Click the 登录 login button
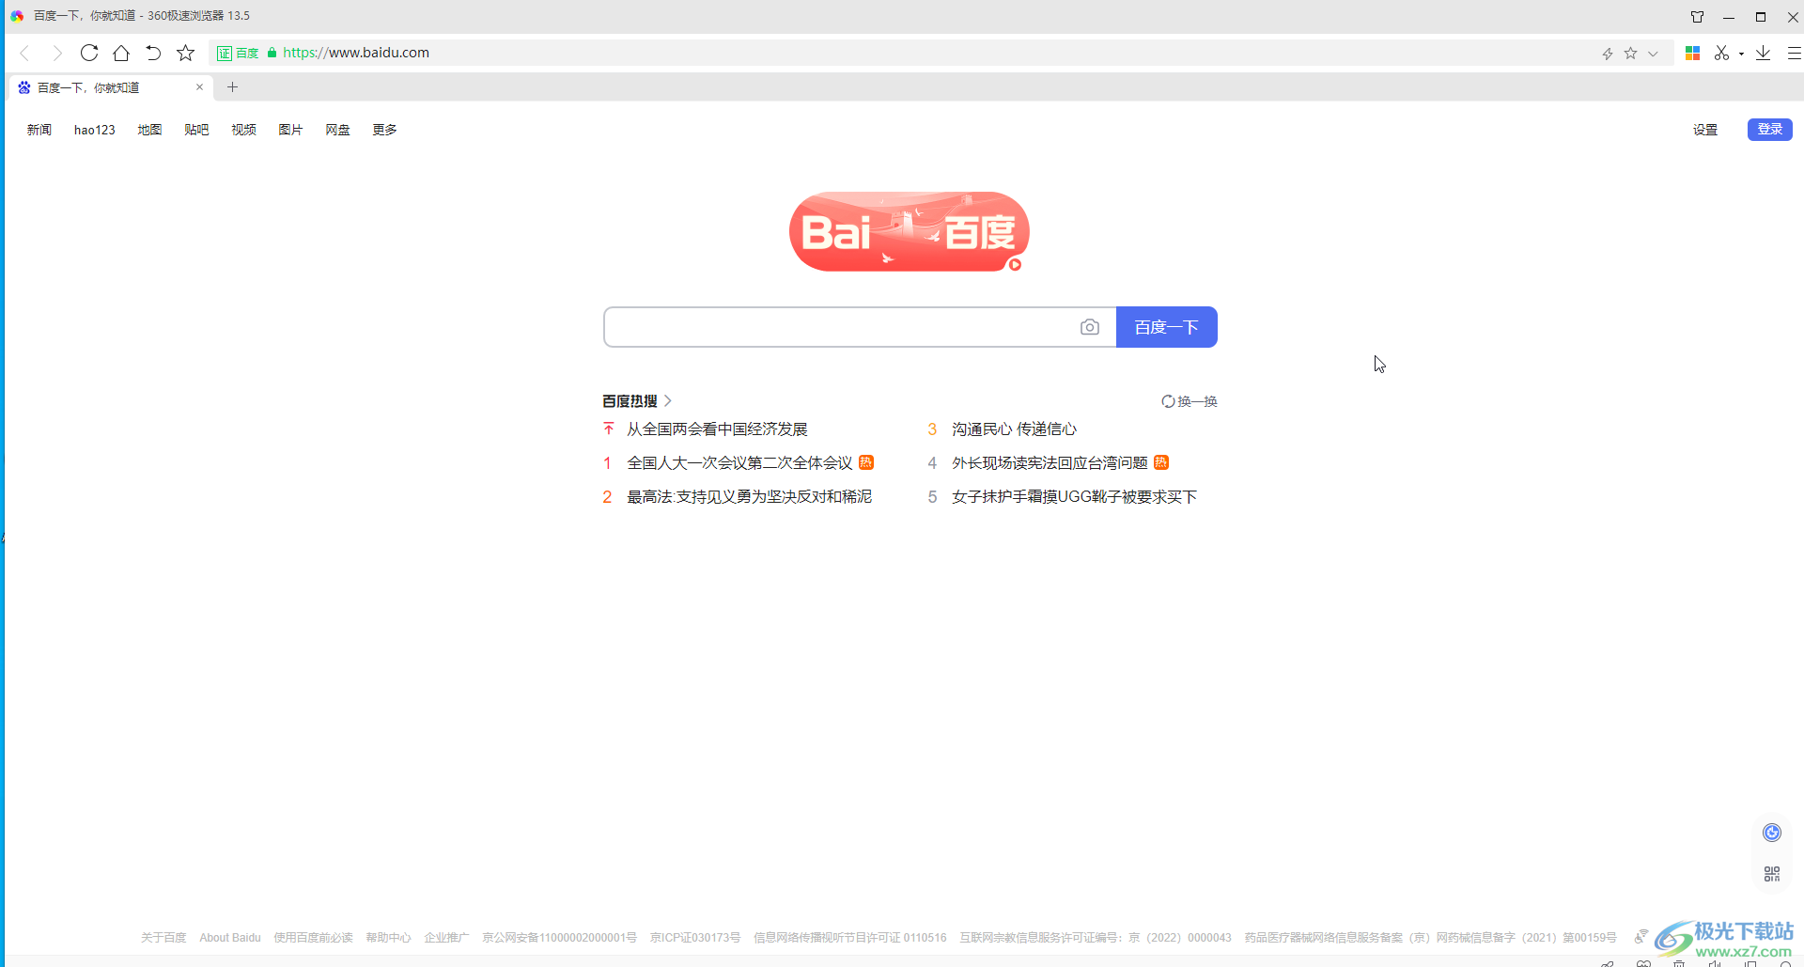This screenshot has width=1804, height=967. [1768, 129]
